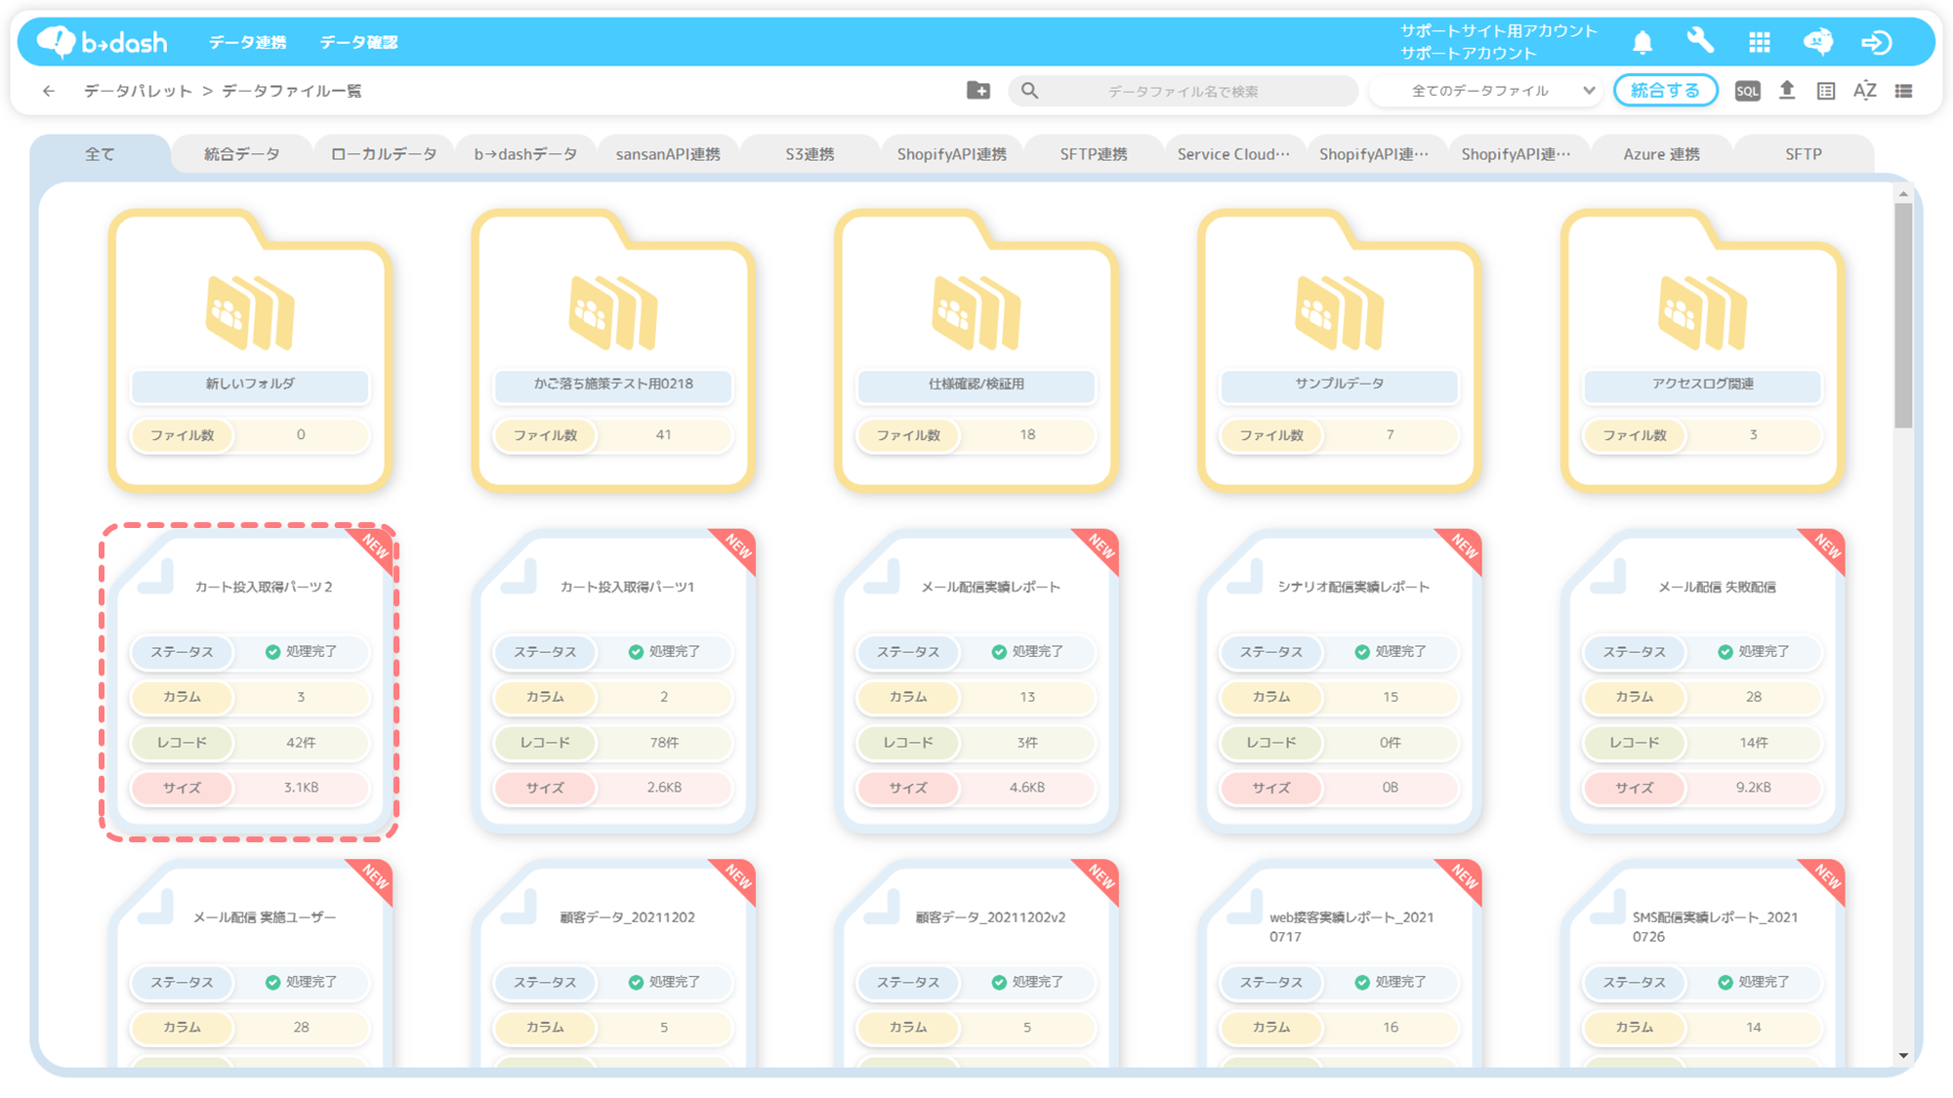Focus the データファイル名で検索 search field
Screen dimensions: 1953x1098
click(1184, 91)
